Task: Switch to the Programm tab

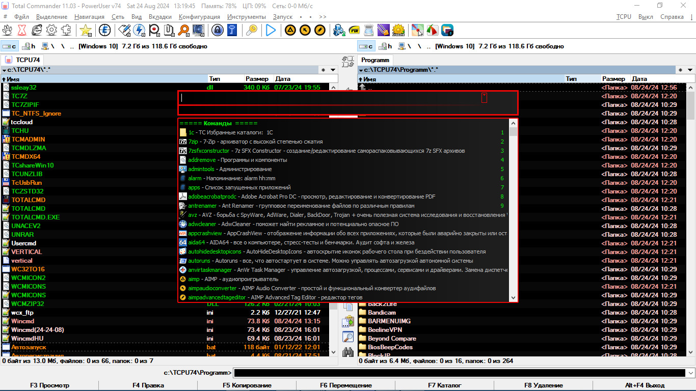Action: pyautogui.click(x=375, y=60)
